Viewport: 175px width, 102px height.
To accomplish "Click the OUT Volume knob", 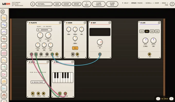I will click(100, 42).
